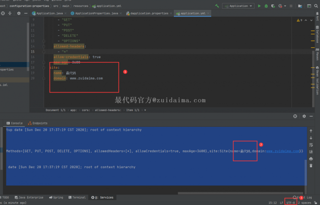Switch to the Application.java editor tab
The height and width of the screenshot is (205, 320).
pos(49,14)
